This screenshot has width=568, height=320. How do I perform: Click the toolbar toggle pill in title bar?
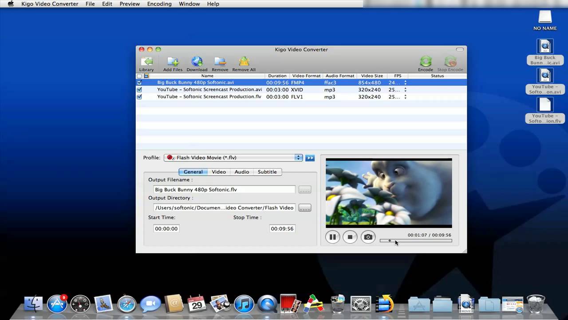(x=460, y=49)
